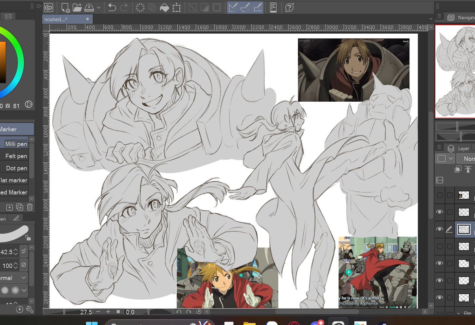Expand the collapsed panel double-arrow at top
Screen dimensions: 475x325
tap(38, 6)
